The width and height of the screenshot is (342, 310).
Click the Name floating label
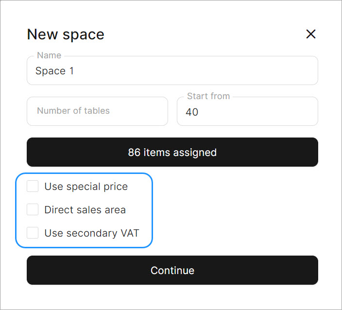pos(49,55)
